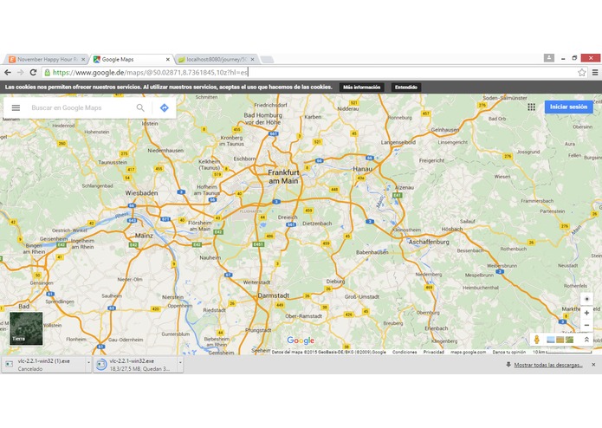Go back with browser back arrow
Viewport: 602px width, 428px height.
(x=8, y=72)
